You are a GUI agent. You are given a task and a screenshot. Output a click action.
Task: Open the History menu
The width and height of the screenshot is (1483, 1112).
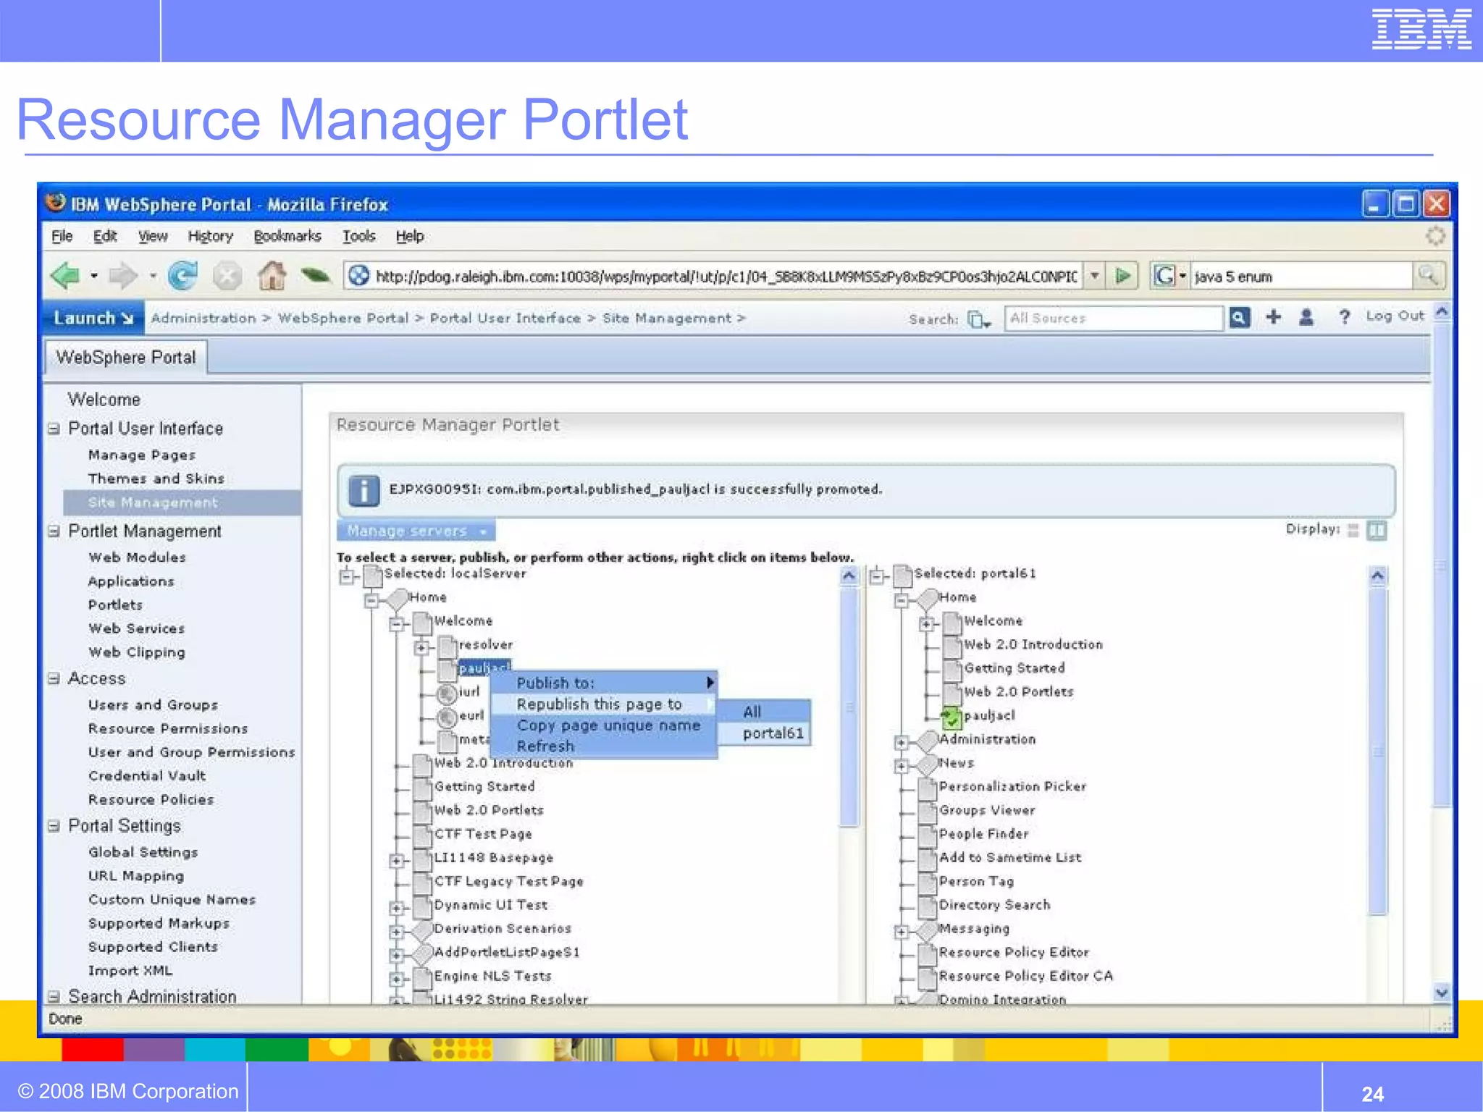pyautogui.click(x=210, y=236)
